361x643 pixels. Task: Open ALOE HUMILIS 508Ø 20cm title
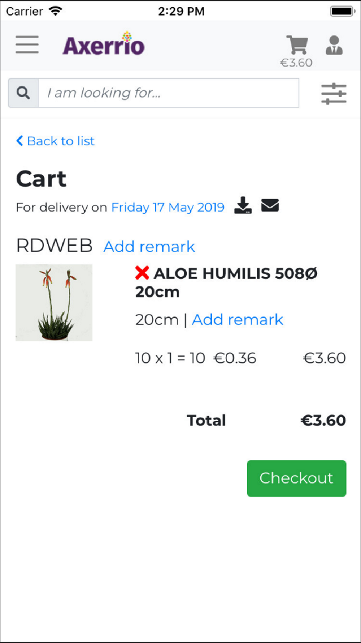pyautogui.click(x=226, y=282)
